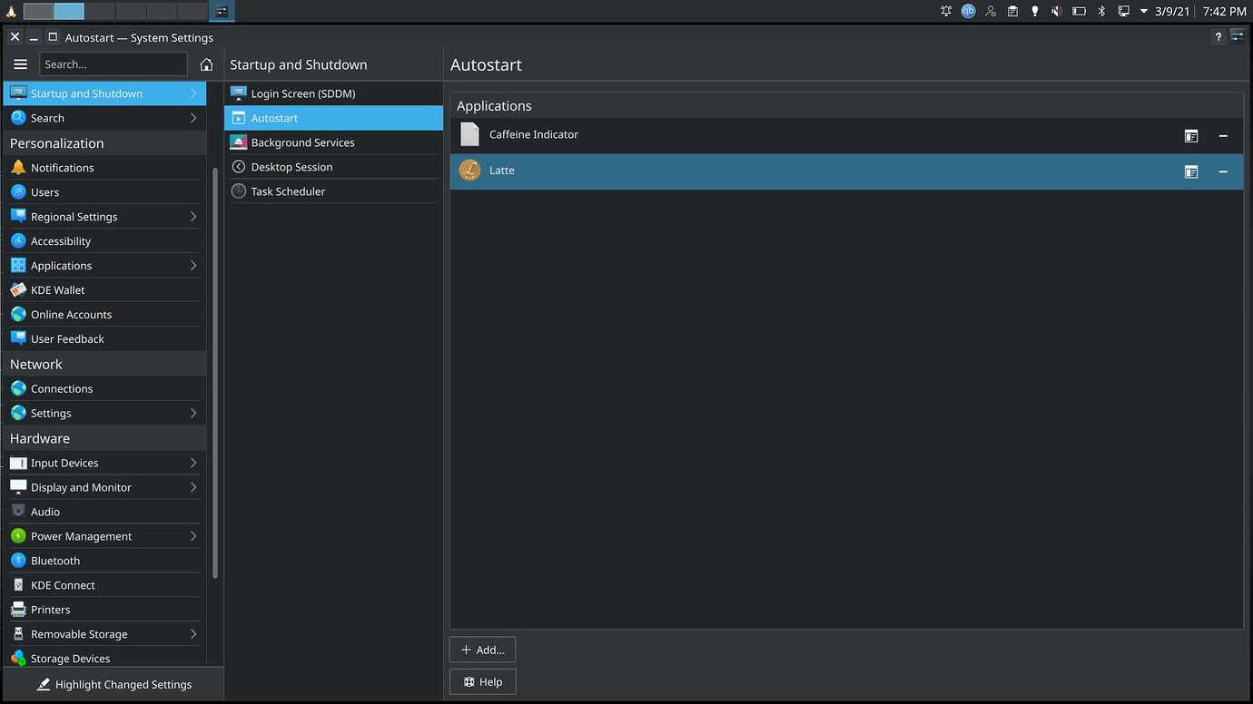Open Caffeine Indicator properties icon
The width and height of the screenshot is (1253, 704).
1191,136
